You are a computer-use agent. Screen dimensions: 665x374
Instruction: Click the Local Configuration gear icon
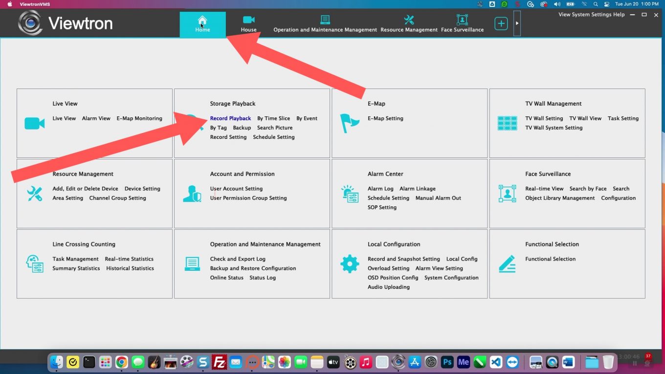tap(350, 264)
